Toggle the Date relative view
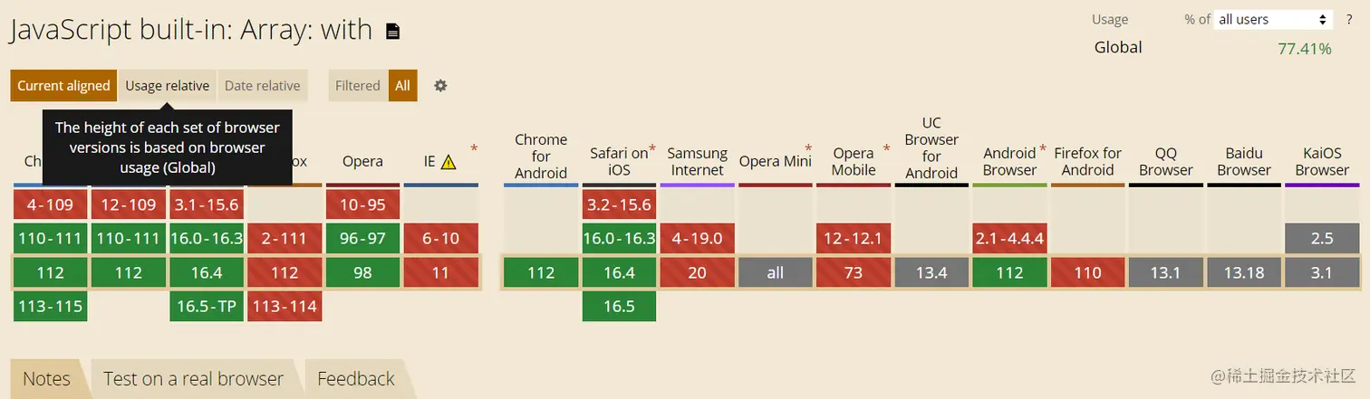This screenshot has height=399, width=1370. coord(262,86)
